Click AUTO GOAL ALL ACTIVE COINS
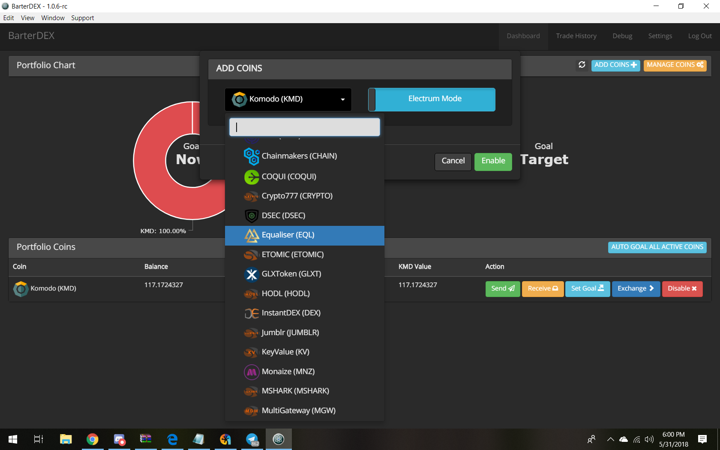The height and width of the screenshot is (450, 720). tap(657, 247)
